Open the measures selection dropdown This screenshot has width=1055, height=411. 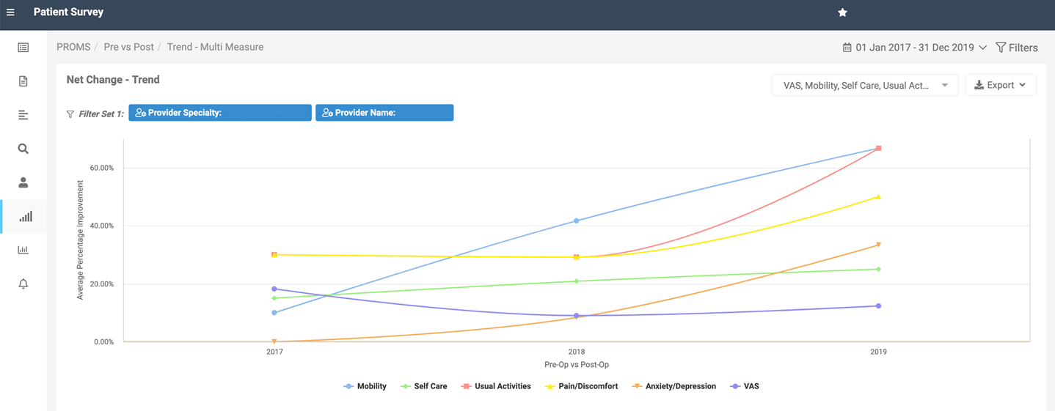(864, 86)
